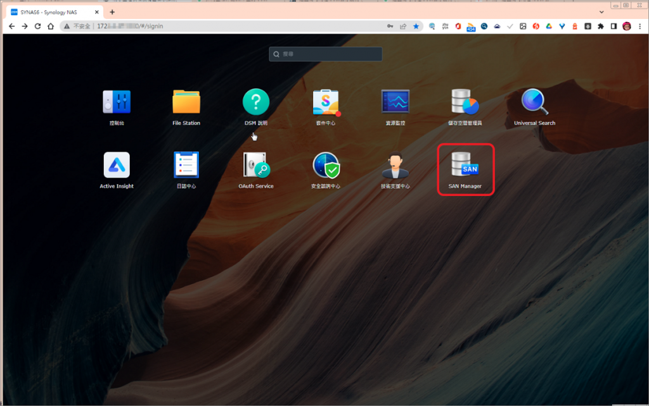Open the Extensions puzzle menu
The width and height of the screenshot is (649, 406).
click(601, 26)
